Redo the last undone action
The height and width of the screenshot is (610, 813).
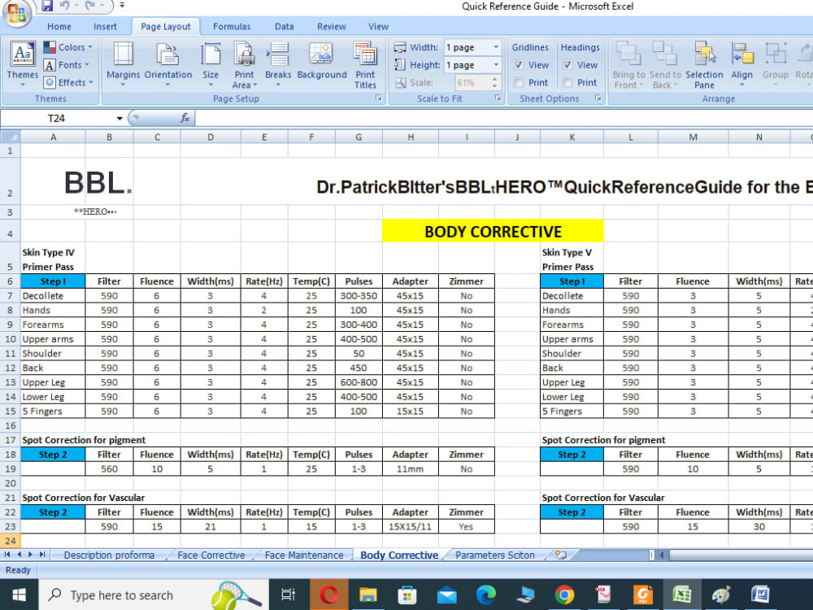89,7
